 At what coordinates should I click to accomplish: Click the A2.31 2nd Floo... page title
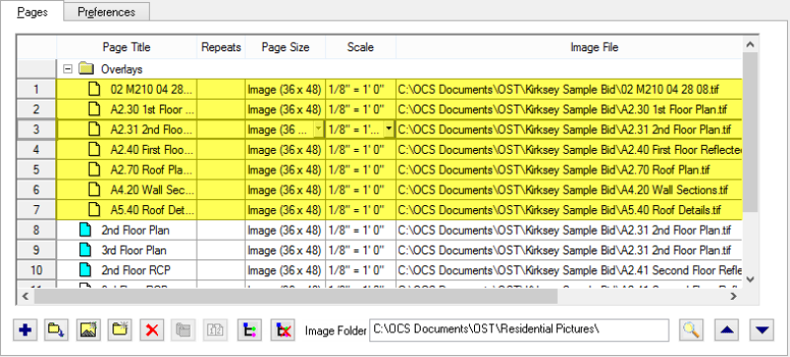click(x=152, y=130)
